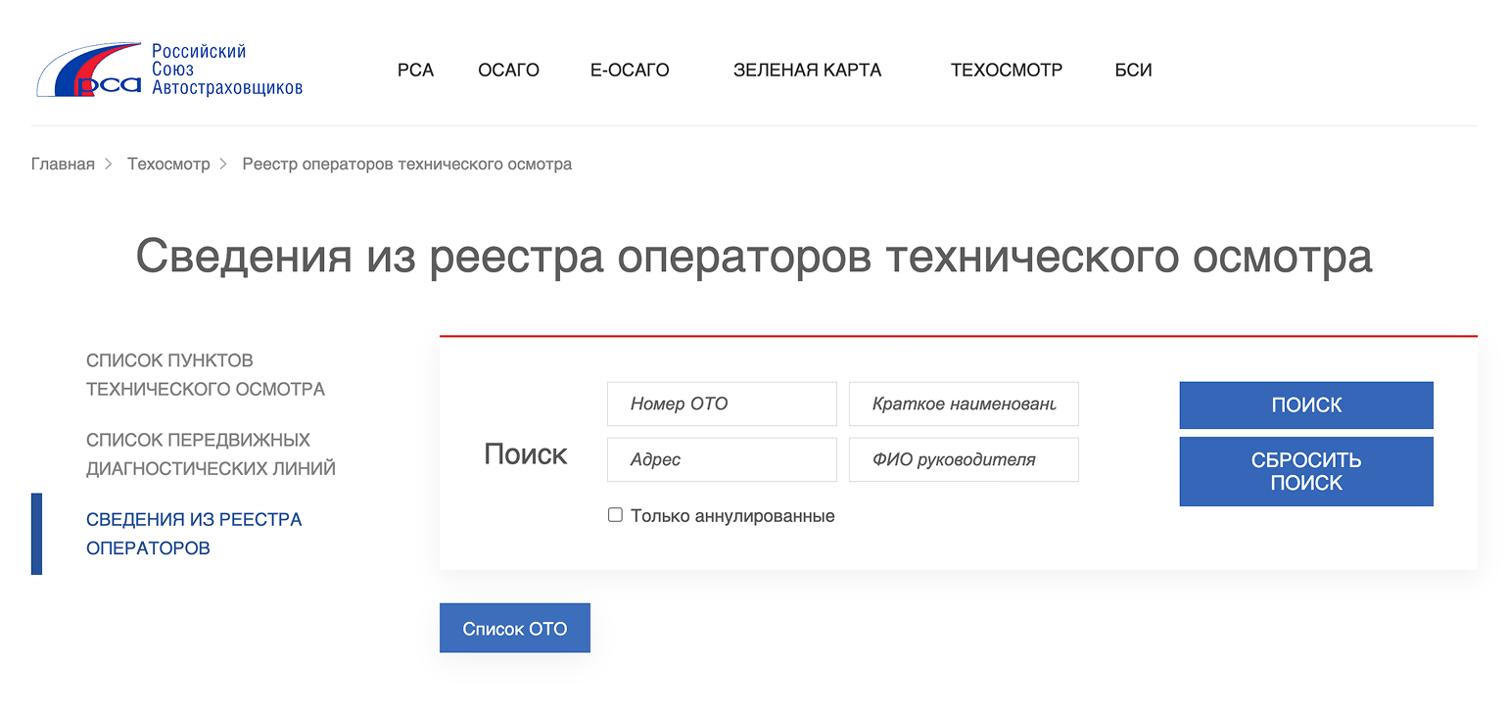The image size is (1508, 713).
Task: Click the Краткое наименование field
Action: coord(964,404)
